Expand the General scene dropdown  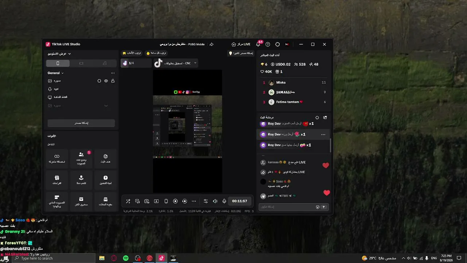point(55,73)
